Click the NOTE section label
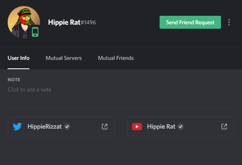 point(14,80)
